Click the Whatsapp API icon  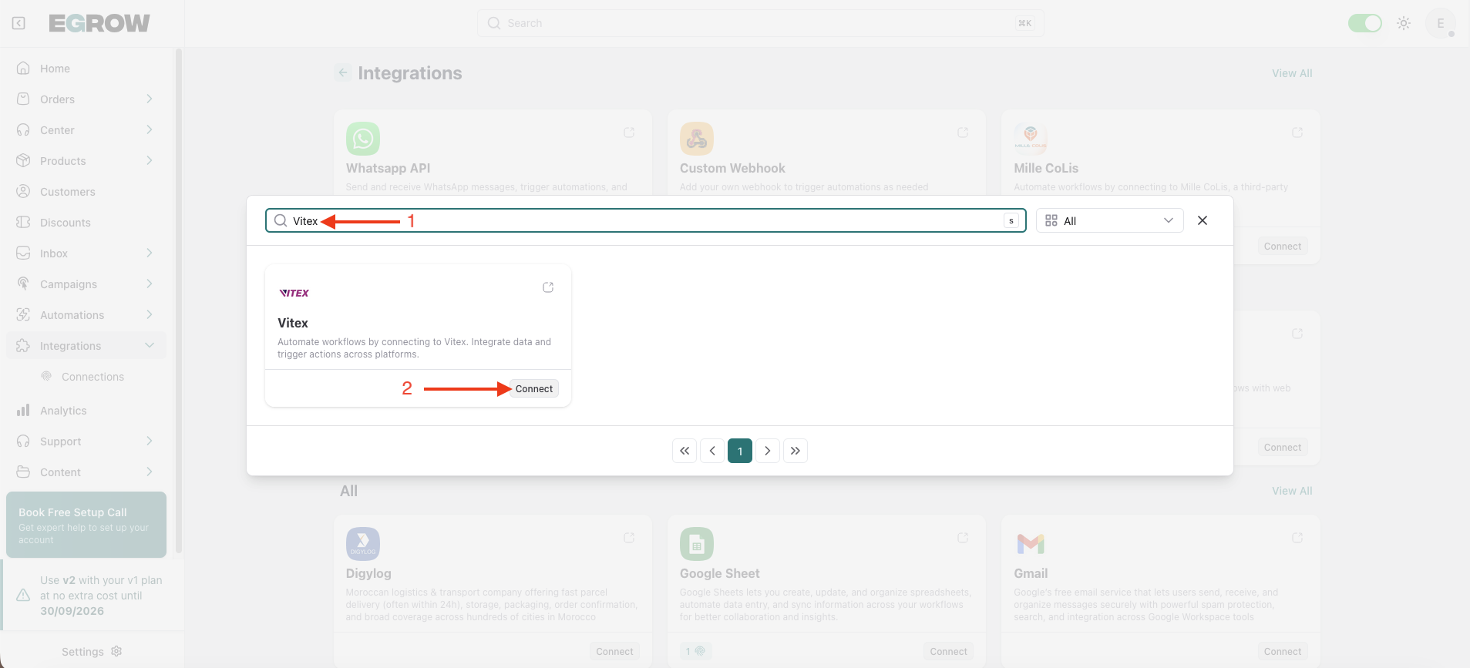click(363, 139)
